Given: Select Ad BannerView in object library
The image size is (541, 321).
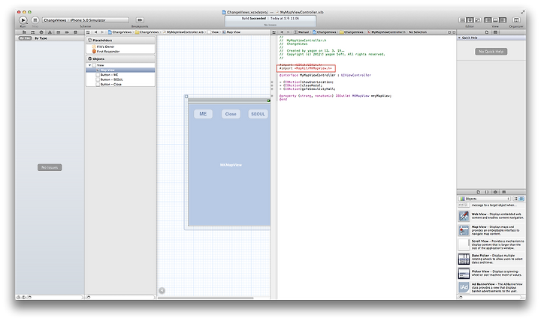Looking at the screenshot, I should [x=491, y=287].
